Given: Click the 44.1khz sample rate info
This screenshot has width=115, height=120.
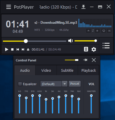Looking at the screenshot, I should tap(64, 30).
